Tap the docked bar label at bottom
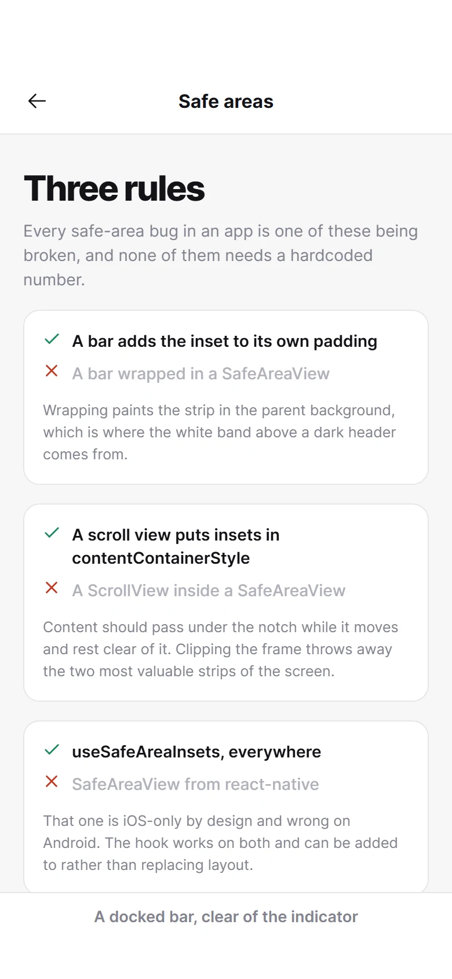This screenshot has width=452, height=979. [226, 916]
